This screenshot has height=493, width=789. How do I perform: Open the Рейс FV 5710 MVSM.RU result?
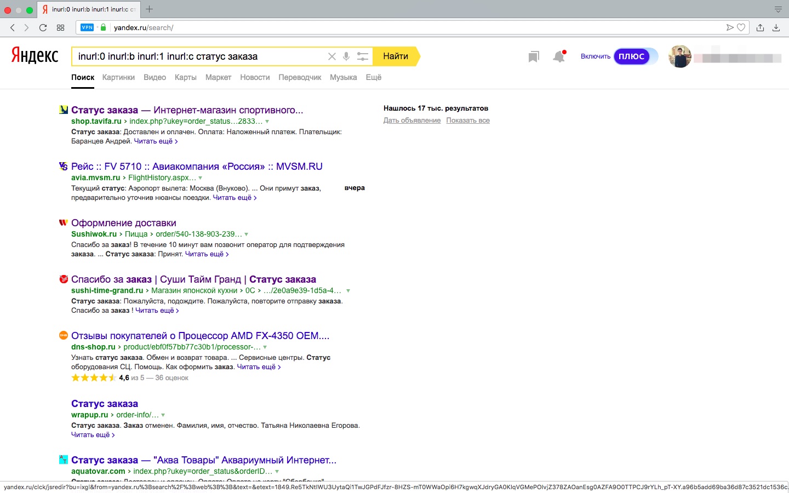coord(197,167)
